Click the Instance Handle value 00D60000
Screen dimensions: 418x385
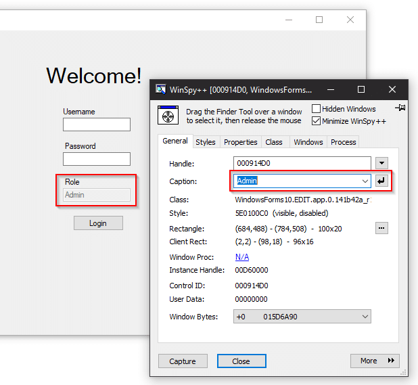coord(252,270)
